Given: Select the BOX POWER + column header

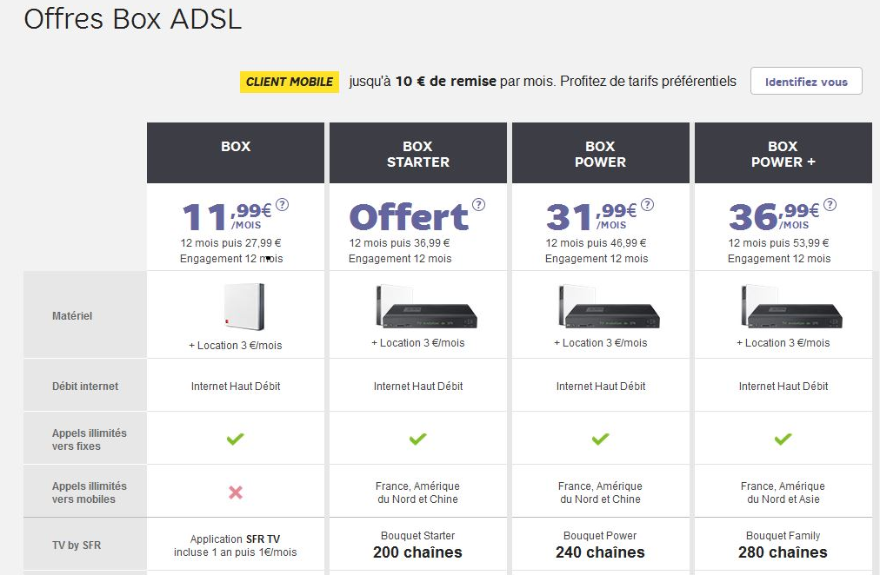Looking at the screenshot, I should [783, 153].
